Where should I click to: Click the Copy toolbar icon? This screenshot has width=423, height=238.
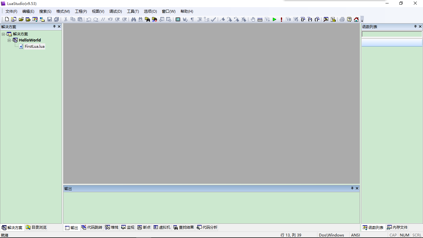(x=73, y=19)
